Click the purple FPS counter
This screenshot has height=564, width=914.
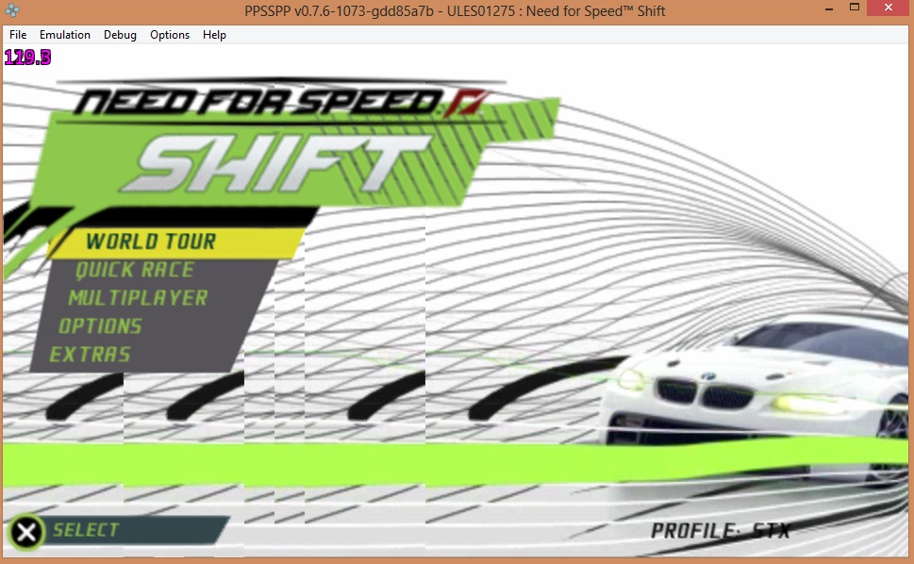(27, 58)
